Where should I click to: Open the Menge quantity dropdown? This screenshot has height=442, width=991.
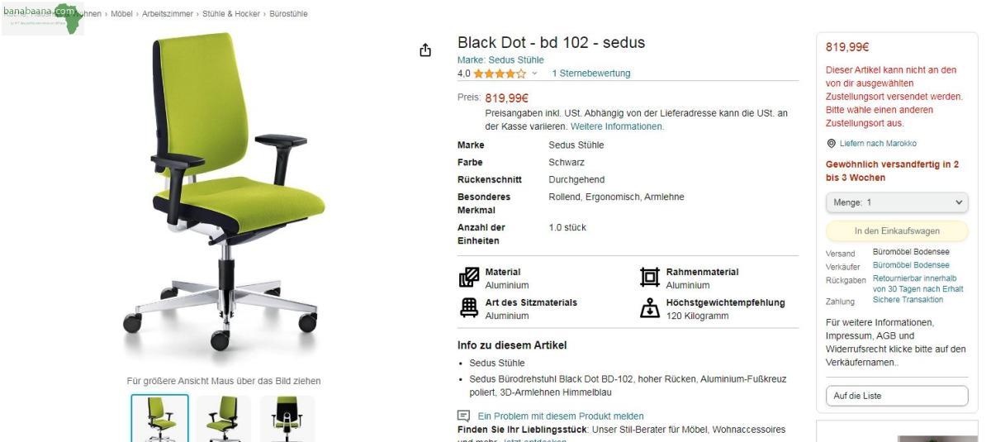point(896,202)
